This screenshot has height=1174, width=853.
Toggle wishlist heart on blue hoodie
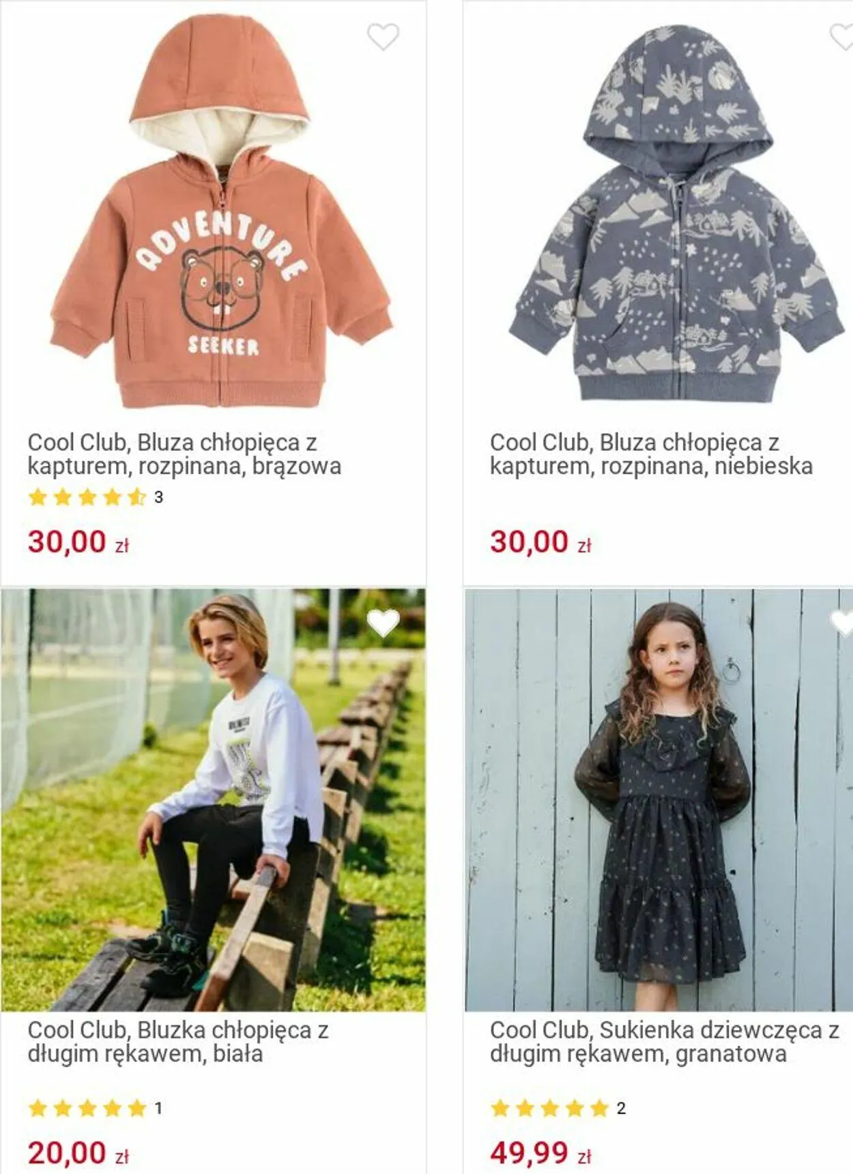842,37
